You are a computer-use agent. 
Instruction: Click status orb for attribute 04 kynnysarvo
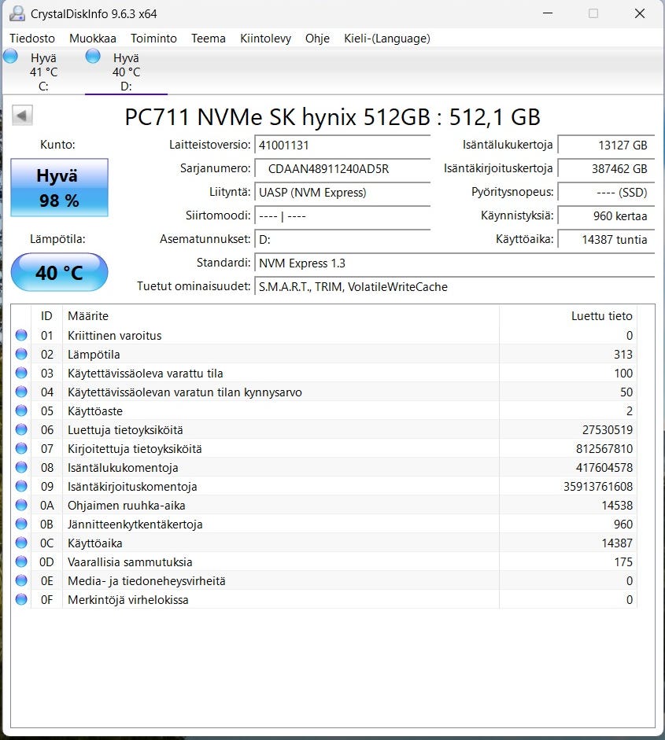(x=21, y=392)
